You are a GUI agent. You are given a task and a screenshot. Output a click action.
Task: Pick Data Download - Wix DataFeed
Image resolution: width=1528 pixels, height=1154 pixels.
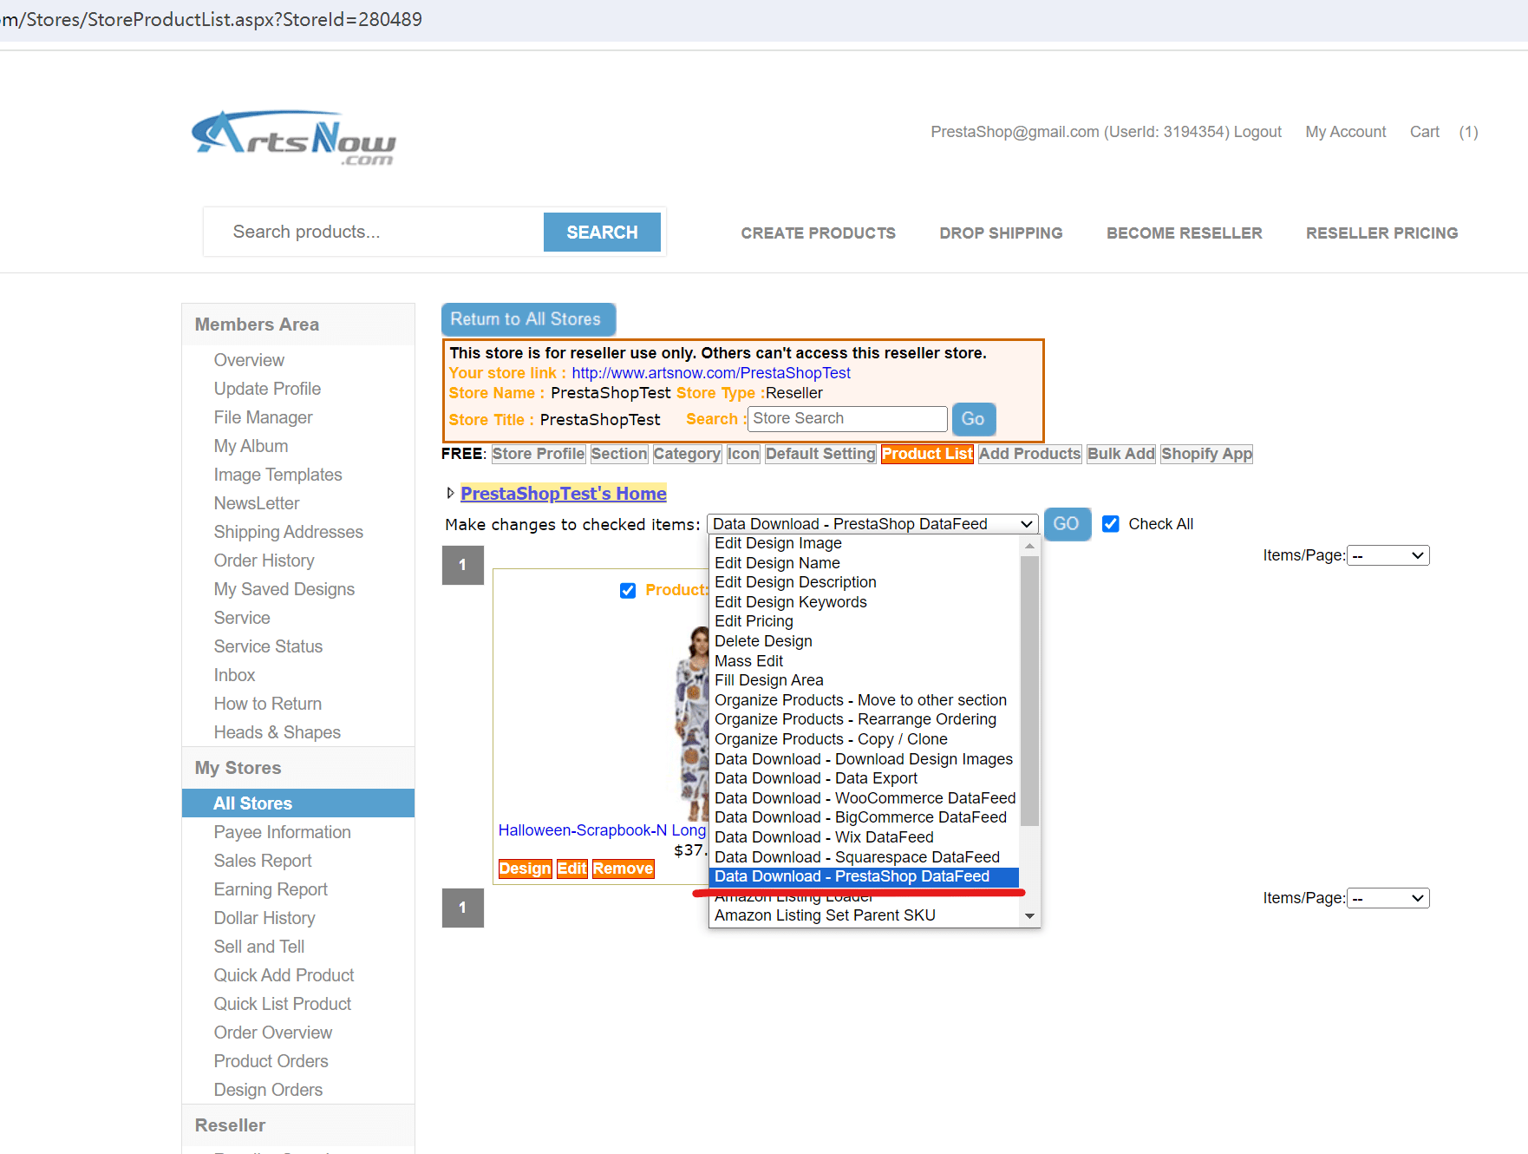(864, 837)
